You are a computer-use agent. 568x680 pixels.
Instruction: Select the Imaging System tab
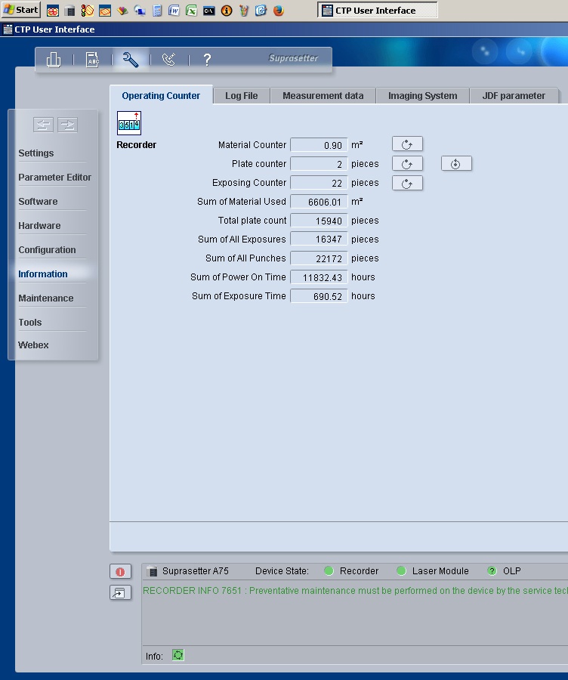[x=422, y=96]
